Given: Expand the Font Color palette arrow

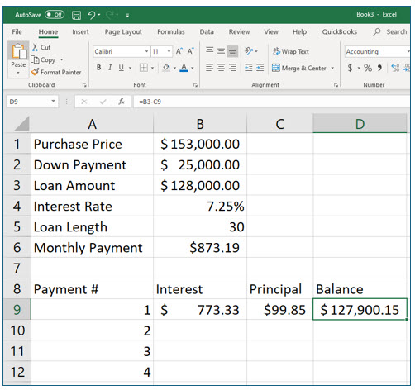Looking at the screenshot, I should [193, 68].
